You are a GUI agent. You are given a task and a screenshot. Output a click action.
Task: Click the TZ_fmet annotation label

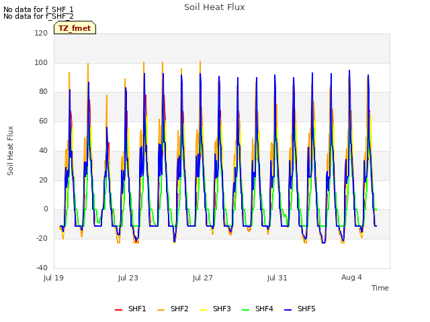[75, 28]
